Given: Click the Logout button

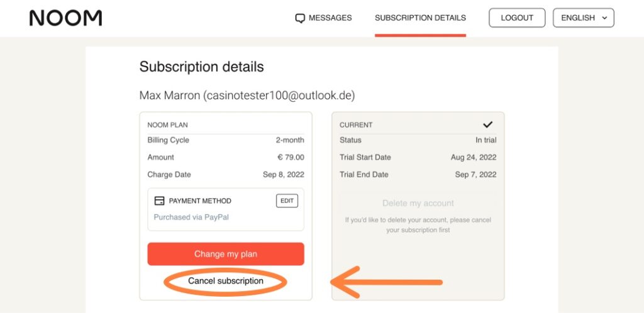Looking at the screenshot, I should [517, 18].
